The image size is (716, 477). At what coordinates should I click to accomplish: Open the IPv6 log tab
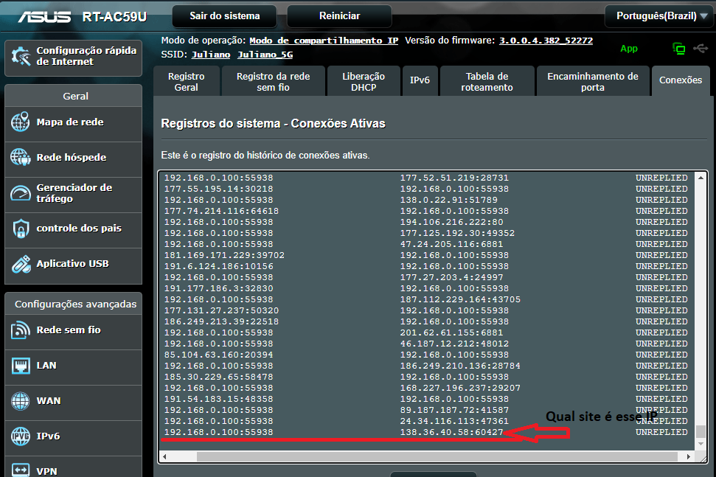tap(420, 81)
